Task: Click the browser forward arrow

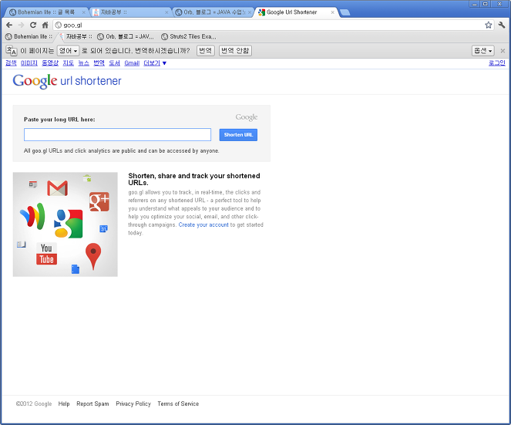Action: [x=21, y=25]
